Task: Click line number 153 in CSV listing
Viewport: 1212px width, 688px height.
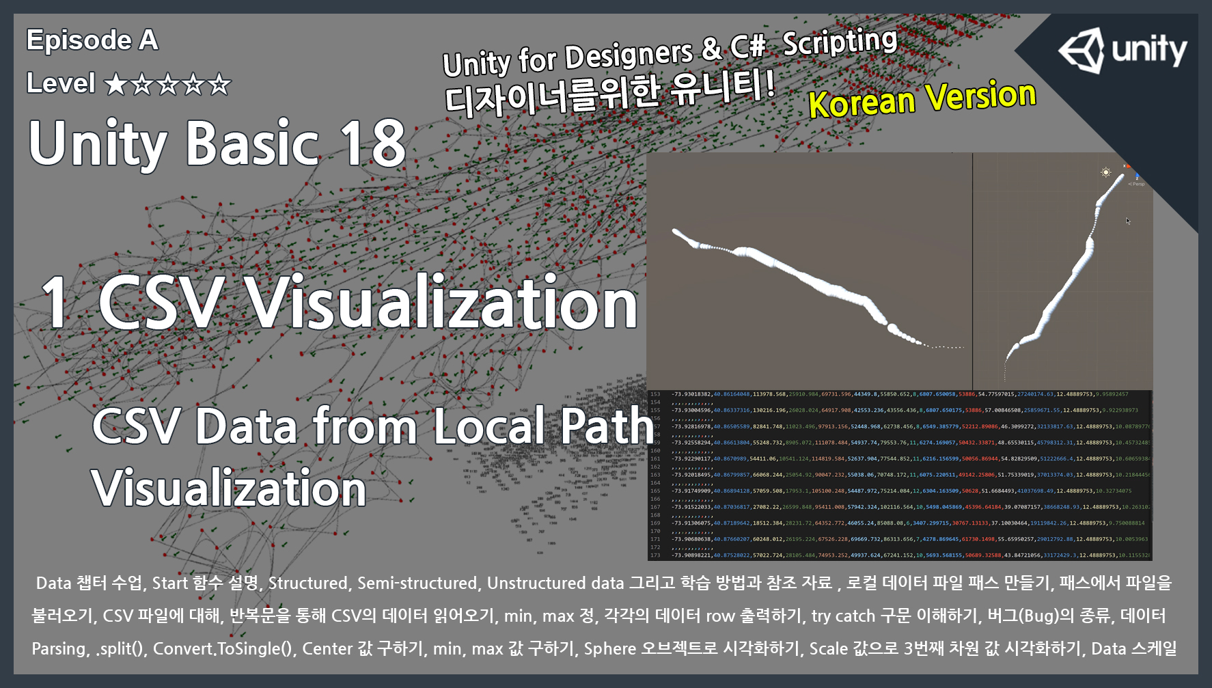Action: [656, 394]
